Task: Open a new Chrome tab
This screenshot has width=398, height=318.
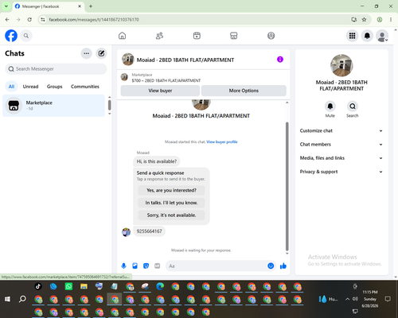Action: pyautogui.click(x=91, y=6)
